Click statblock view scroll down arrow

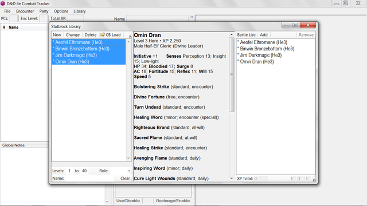point(232,178)
